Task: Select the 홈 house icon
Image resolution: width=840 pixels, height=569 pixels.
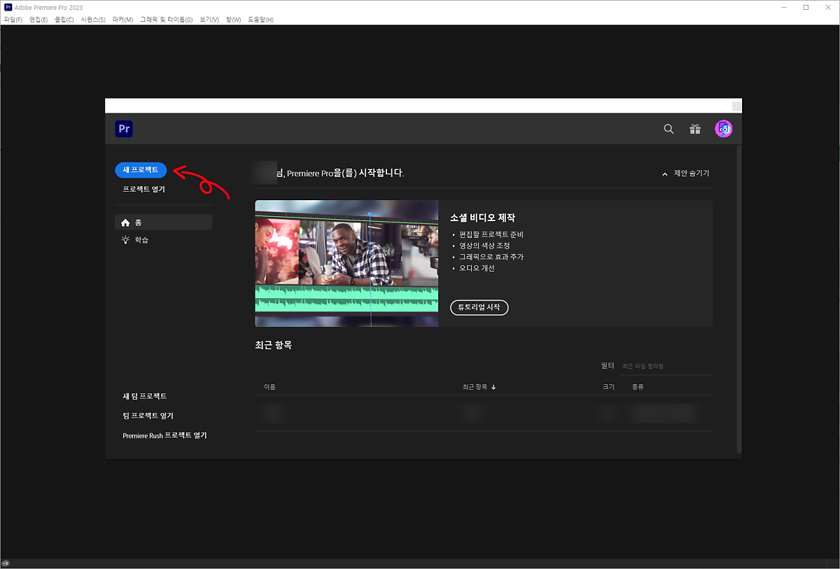Action: click(x=126, y=223)
